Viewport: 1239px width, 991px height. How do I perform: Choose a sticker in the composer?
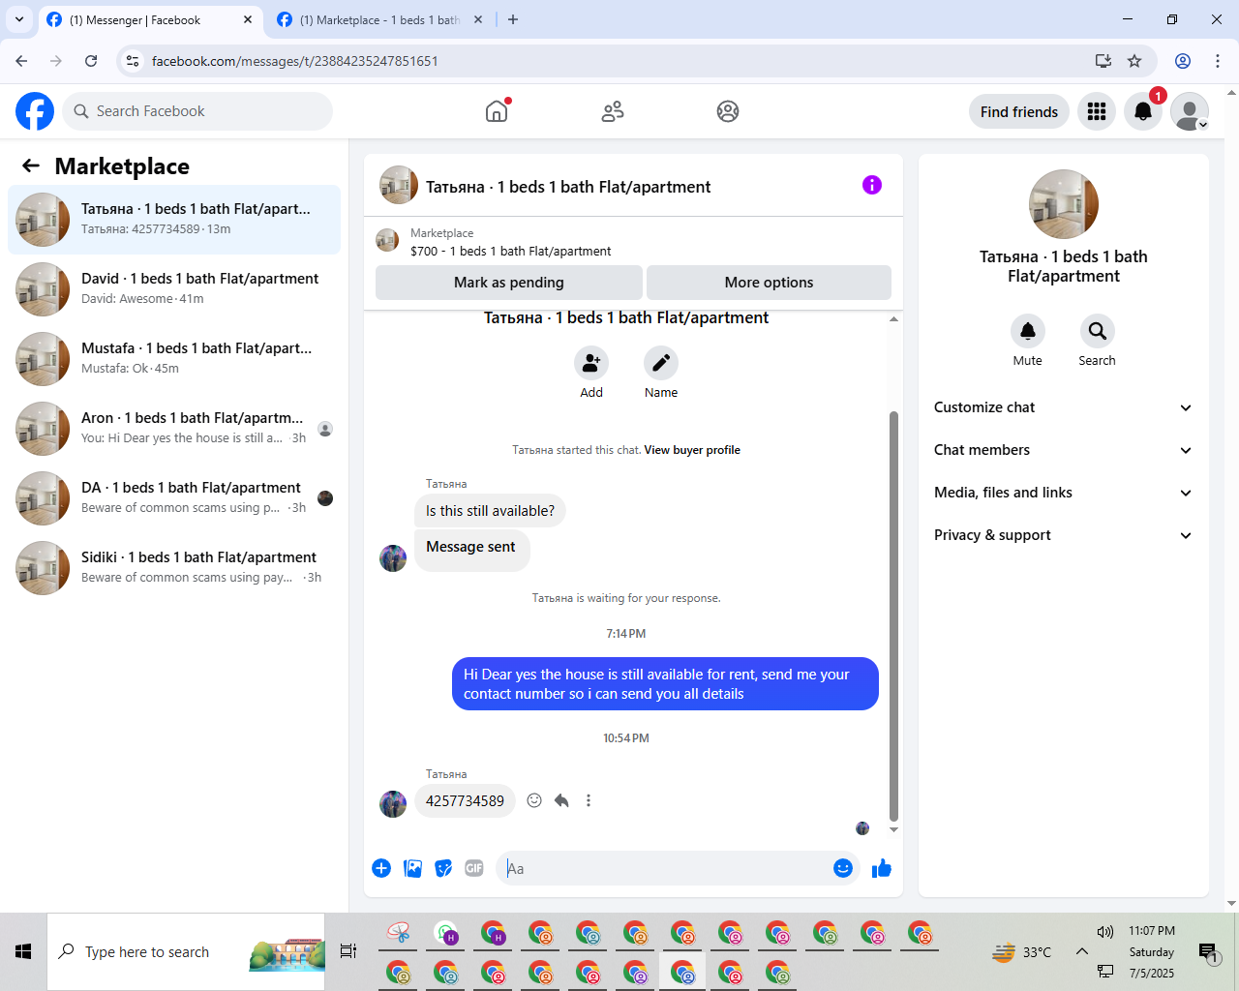click(443, 868)
